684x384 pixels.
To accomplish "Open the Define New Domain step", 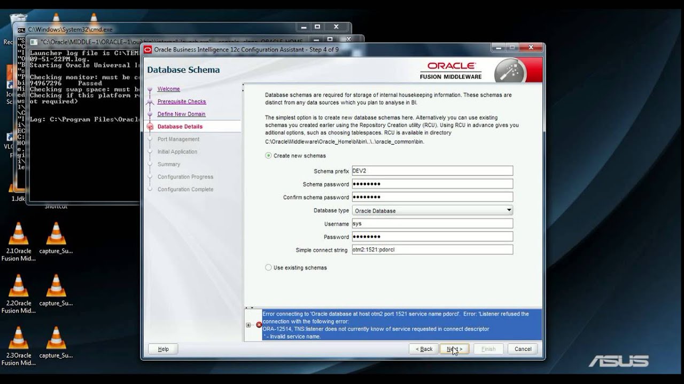I will 182,114.
